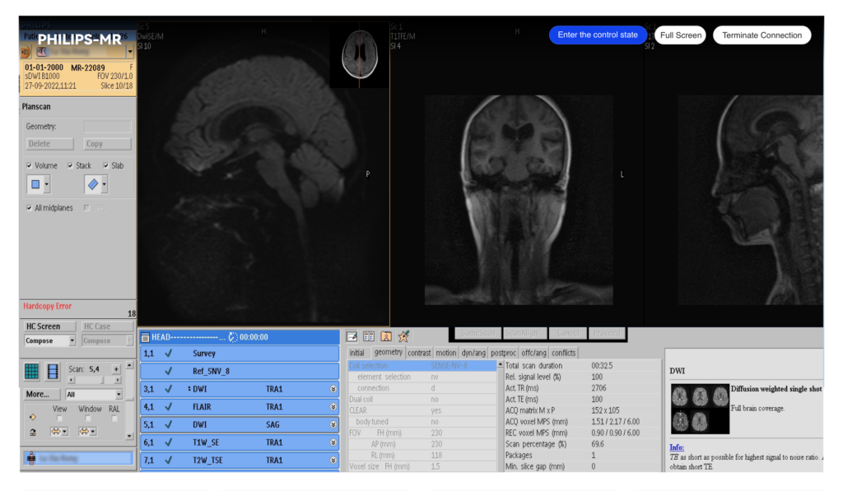Select the Coil selection parameter row
The width and height of the screenshot is (843, 491).
(x=422, y=366)
